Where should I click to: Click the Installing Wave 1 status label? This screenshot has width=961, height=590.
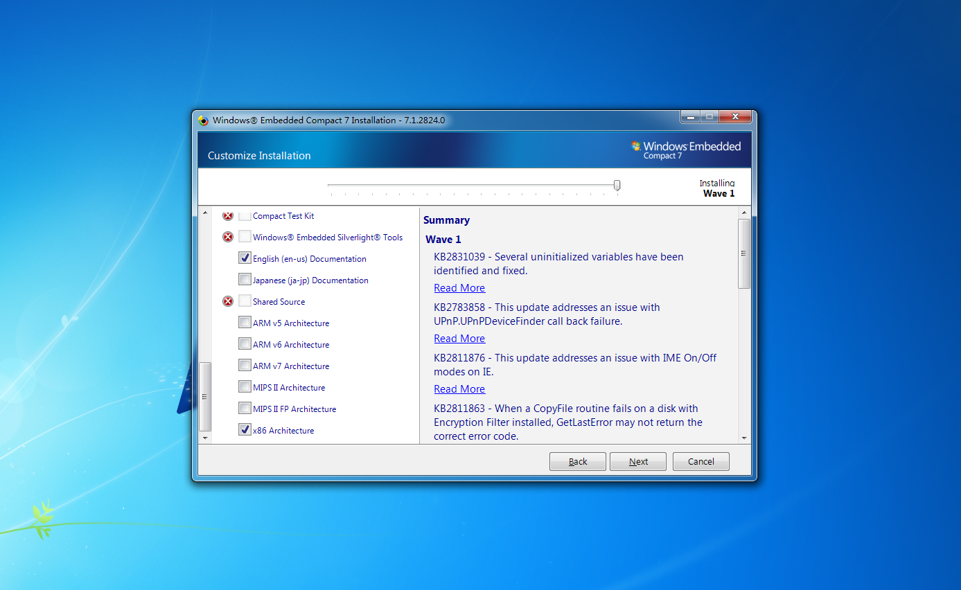coord(717,188)
